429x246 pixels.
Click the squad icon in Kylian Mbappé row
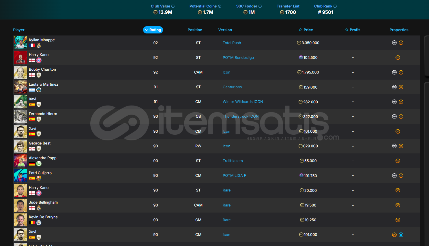394,43
